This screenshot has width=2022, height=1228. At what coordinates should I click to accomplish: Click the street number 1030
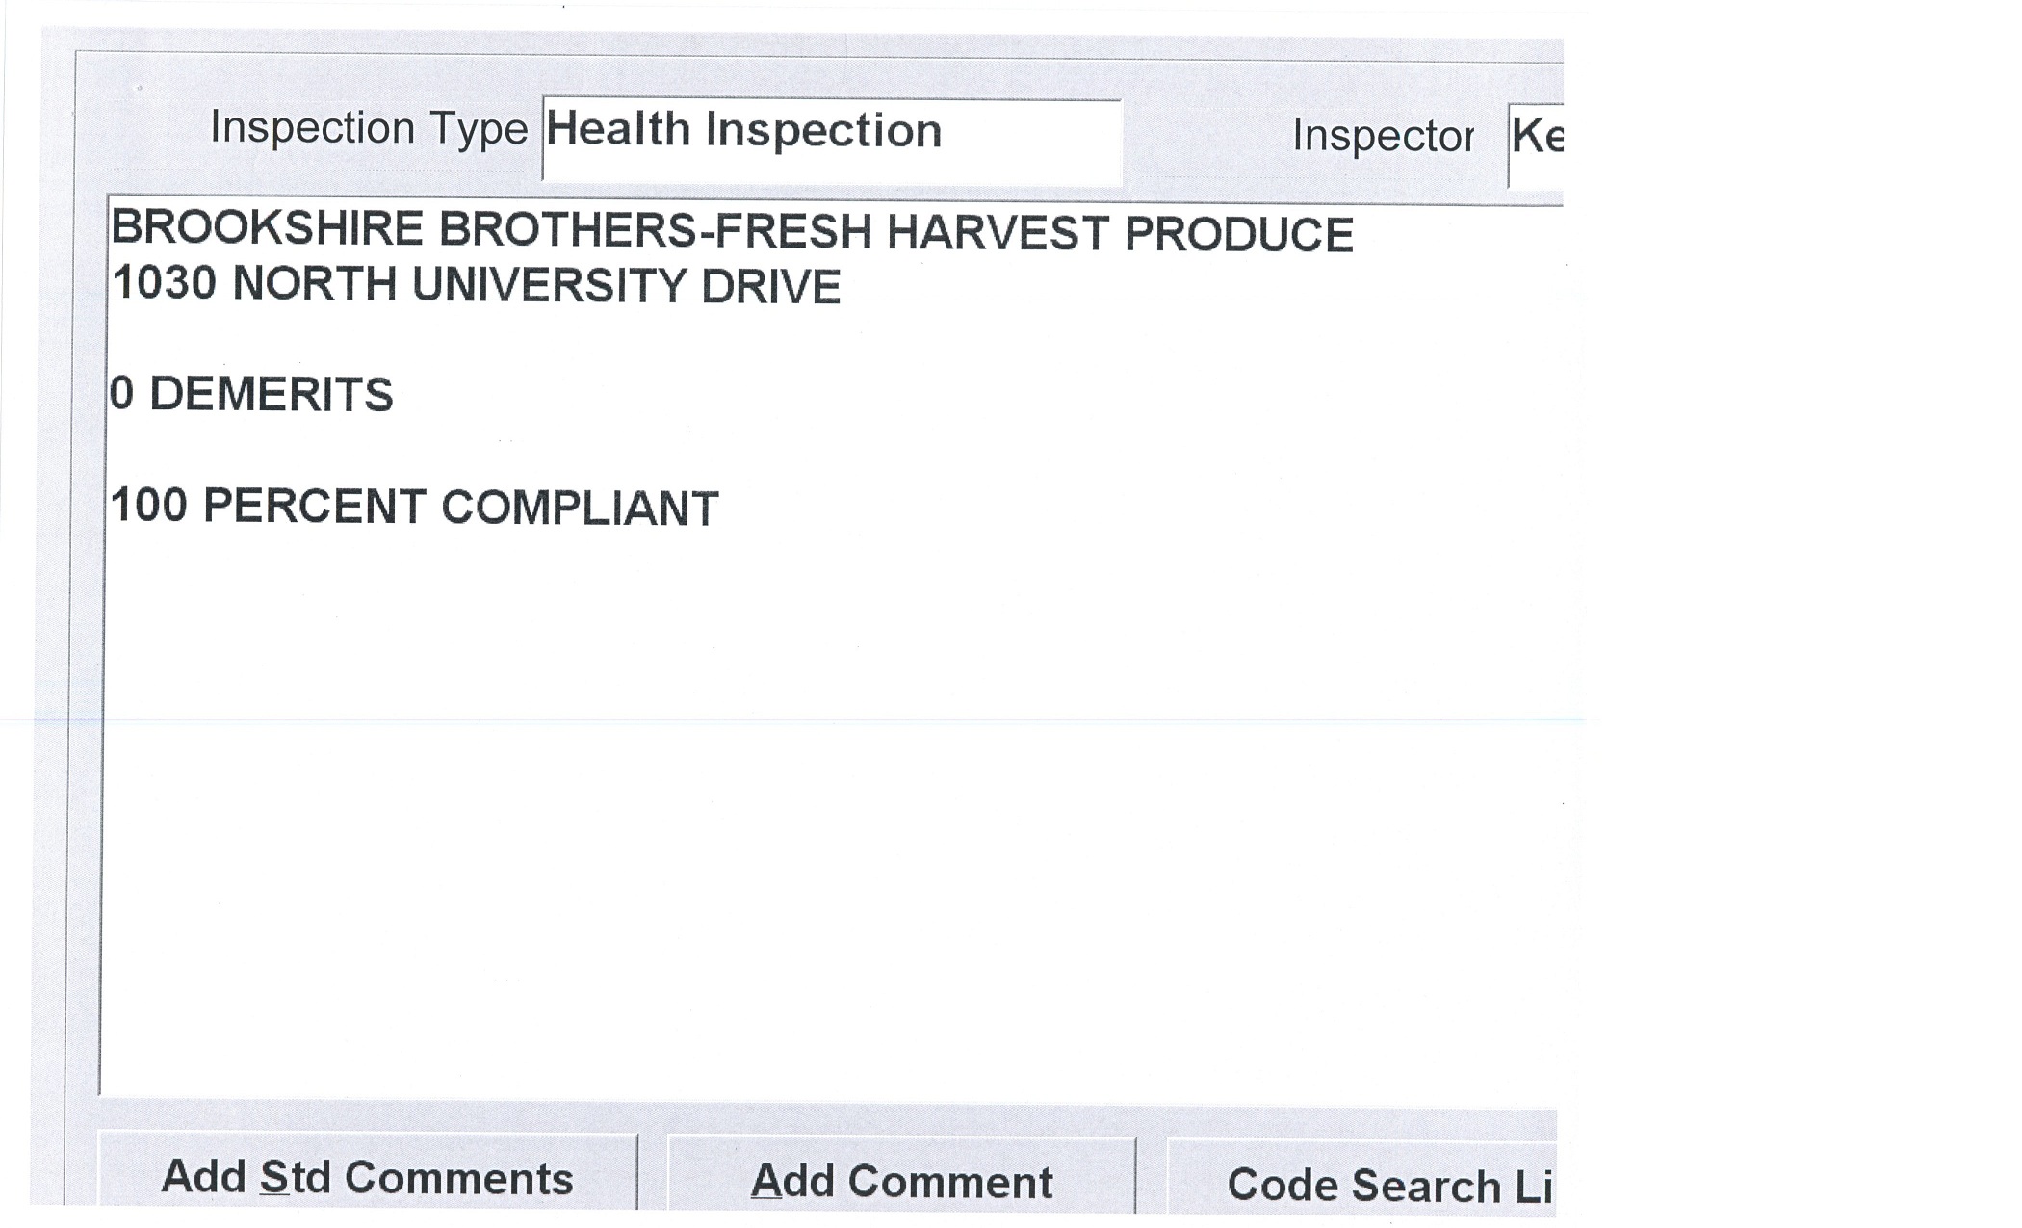164,283
